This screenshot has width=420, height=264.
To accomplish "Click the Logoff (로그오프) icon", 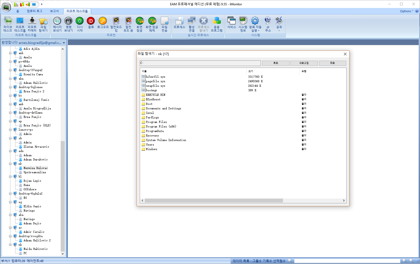I will [x=103, y=23].
